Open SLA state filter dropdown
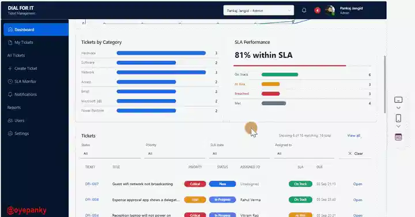 [x=239, y=154]
